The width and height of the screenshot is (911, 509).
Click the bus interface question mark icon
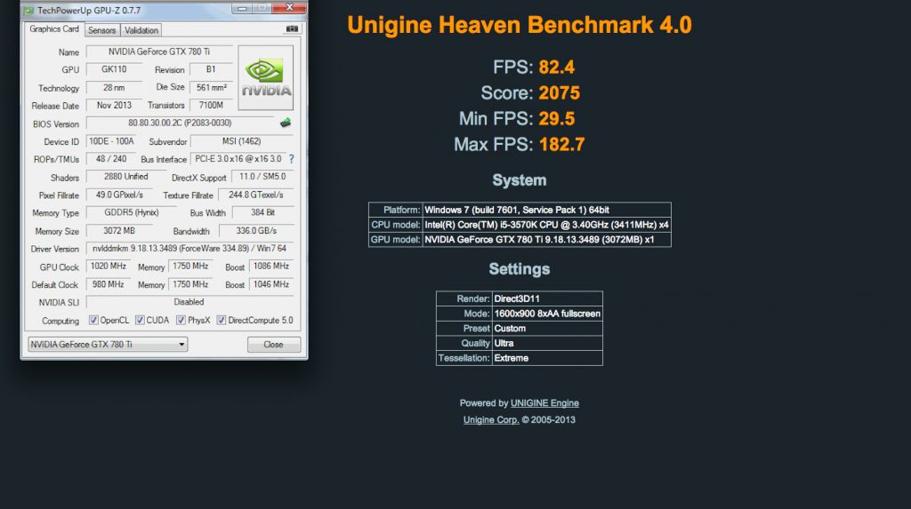pyautogui.click(x=291, y=159)
